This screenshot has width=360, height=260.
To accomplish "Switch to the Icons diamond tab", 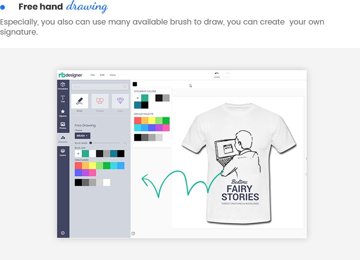I will (x=120, y=101).
